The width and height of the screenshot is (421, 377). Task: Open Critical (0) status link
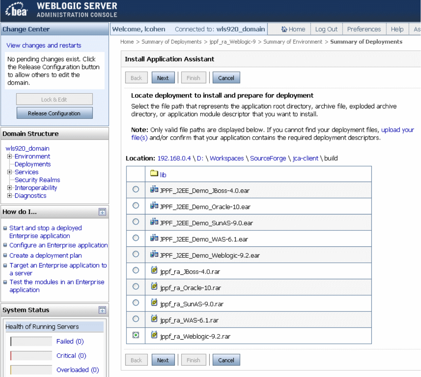coord(71,356)
